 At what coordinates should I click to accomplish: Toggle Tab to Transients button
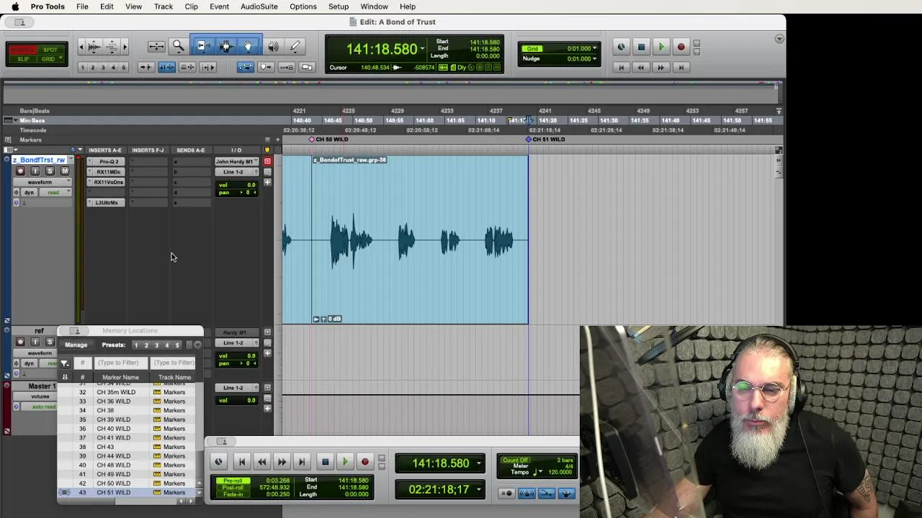[x=146, y=67]
